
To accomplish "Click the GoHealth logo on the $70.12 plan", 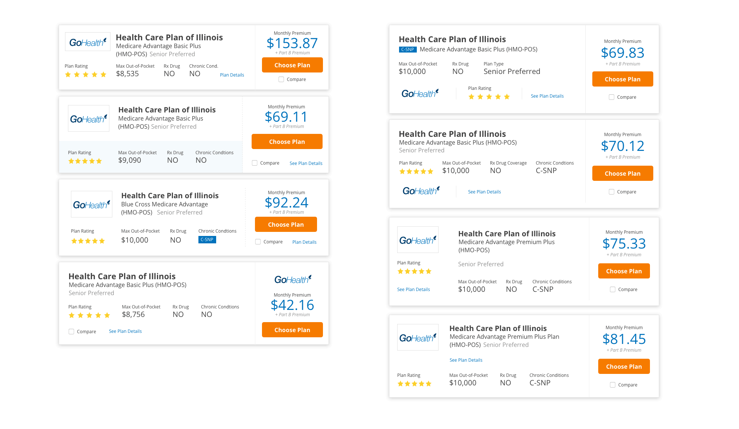I will (421, 191).
